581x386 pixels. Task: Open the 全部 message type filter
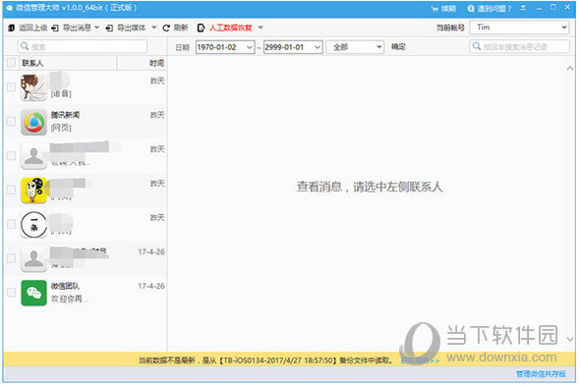[355, 47]
